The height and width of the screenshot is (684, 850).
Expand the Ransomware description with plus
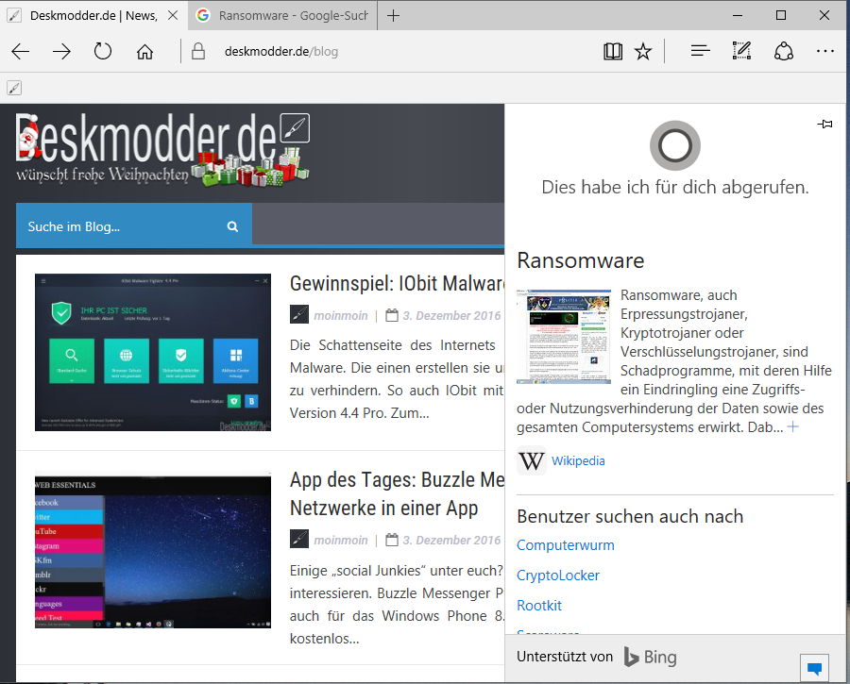pos(793,426)
